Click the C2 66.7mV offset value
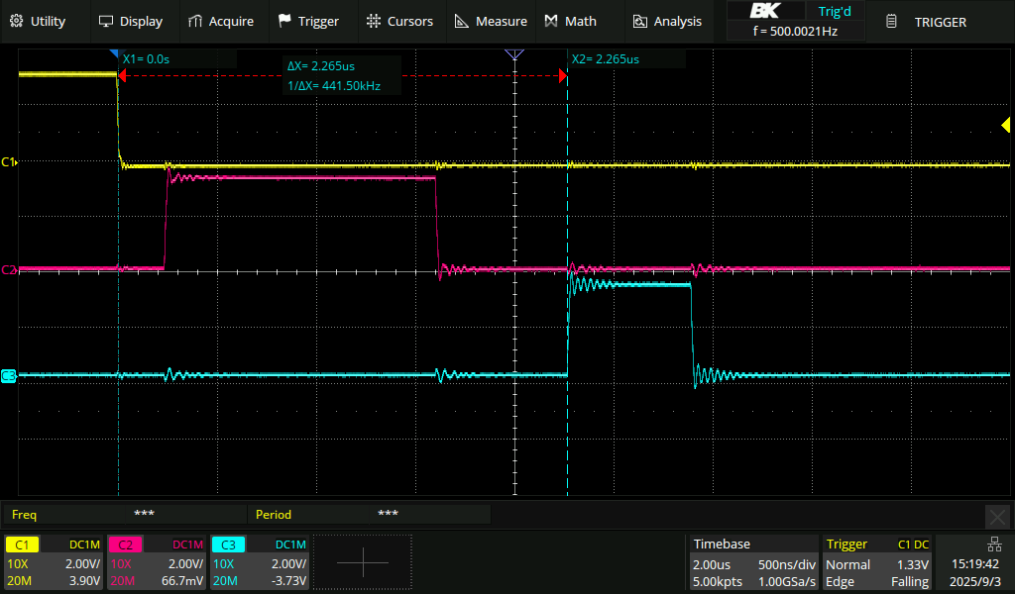1015x594 pixels. click(182, 581)
